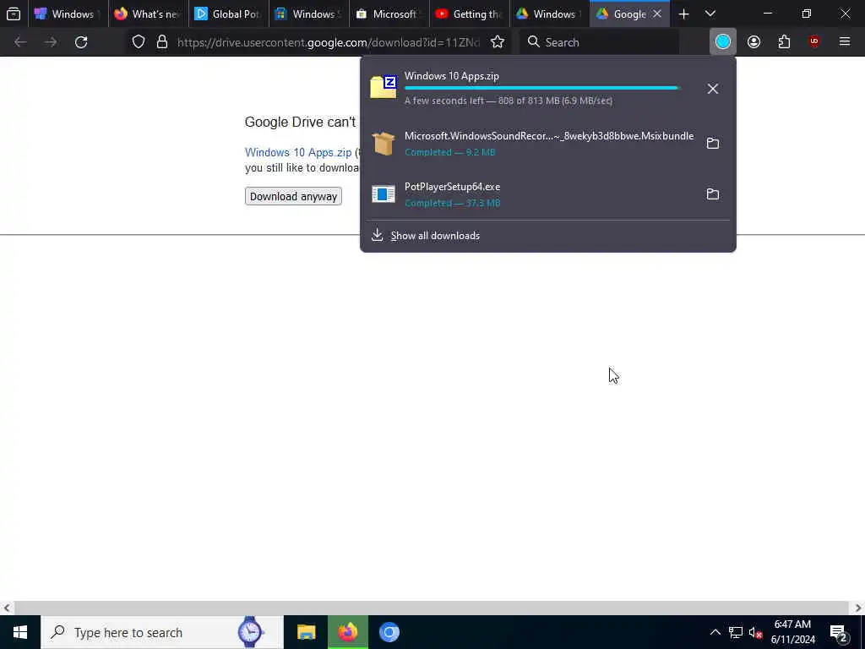Screen dimensions: 865x649
Task: Reload the current page
Action: coord(81,42)
